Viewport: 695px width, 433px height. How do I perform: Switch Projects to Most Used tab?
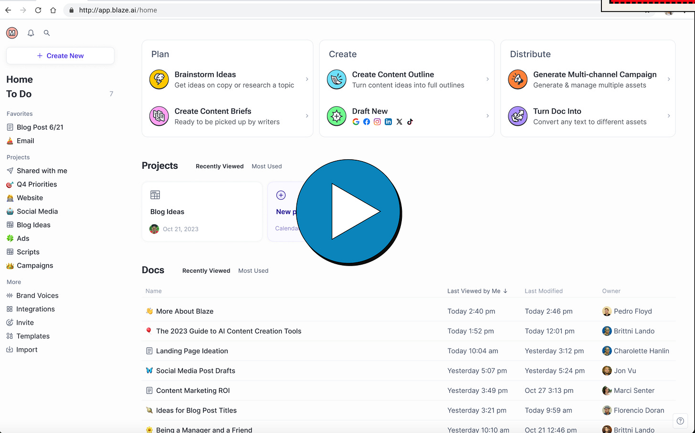tap(267, 166)
